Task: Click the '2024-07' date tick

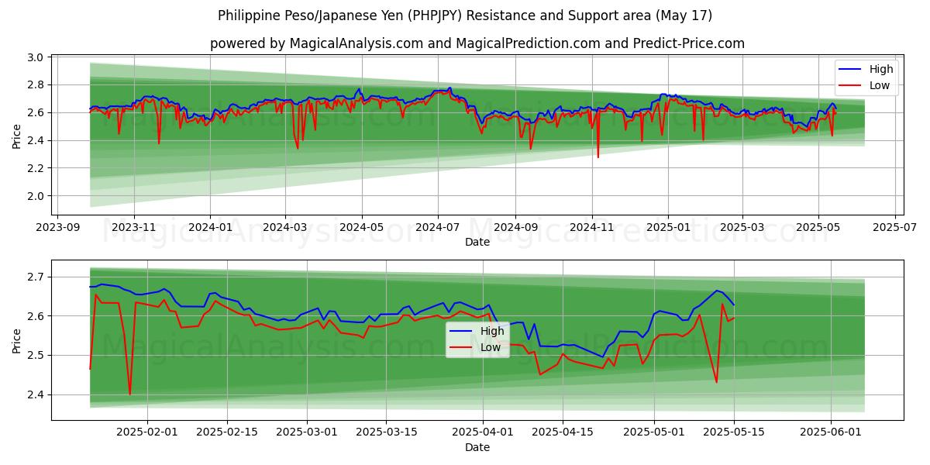Action: pyautogui.click(x=438, y=228)
